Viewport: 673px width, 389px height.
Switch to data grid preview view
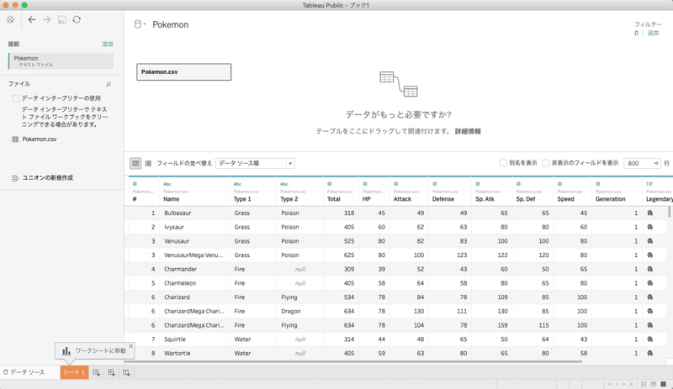[135, 163]
